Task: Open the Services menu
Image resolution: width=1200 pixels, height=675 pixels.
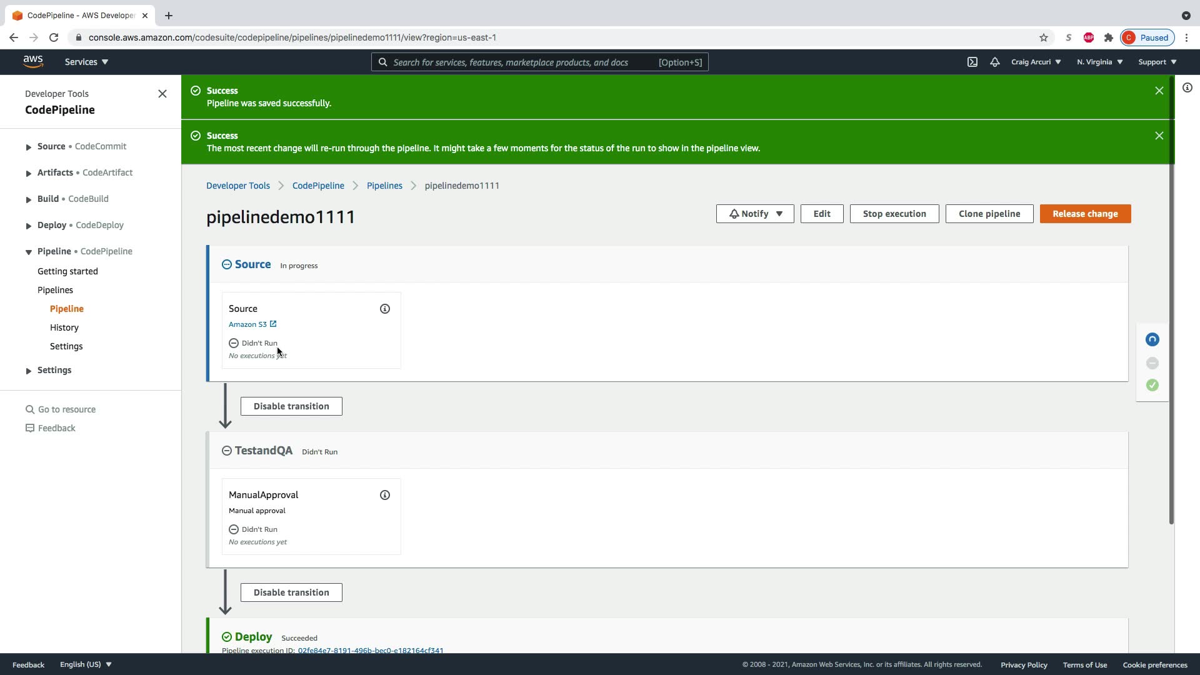Action: [x=86, y=62]
